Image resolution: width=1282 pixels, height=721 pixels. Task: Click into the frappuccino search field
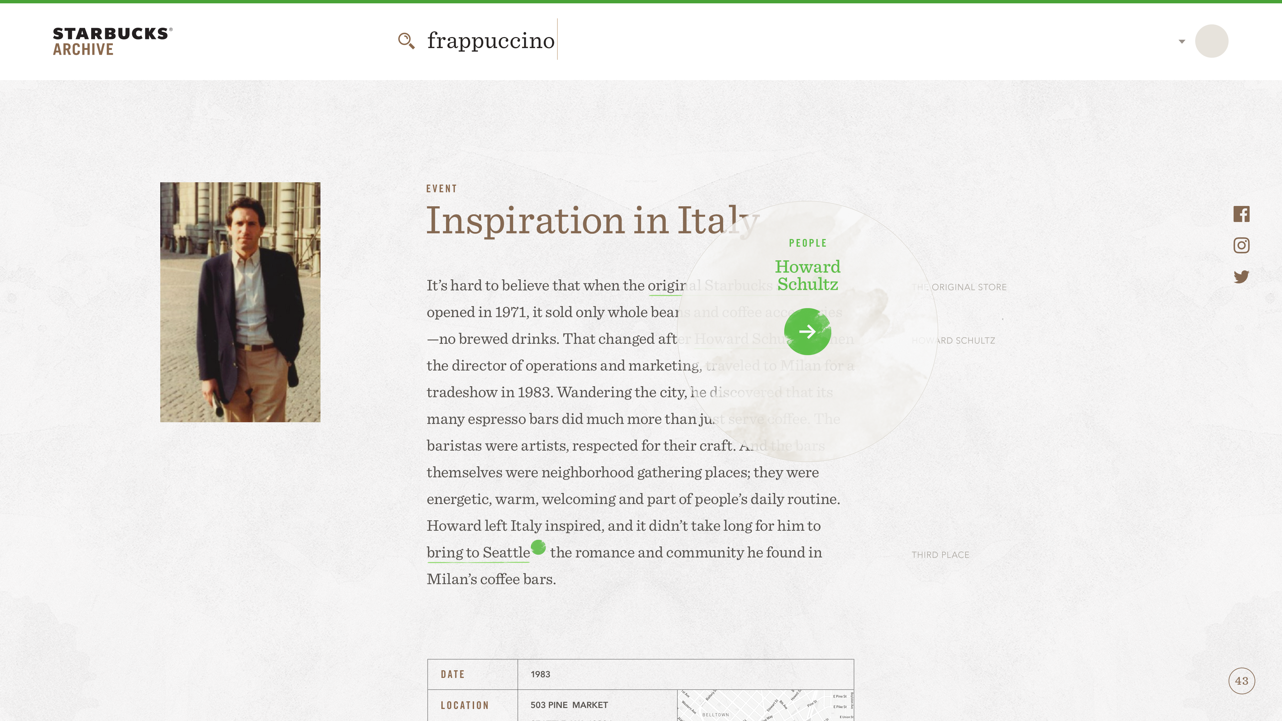pos(491,40)
